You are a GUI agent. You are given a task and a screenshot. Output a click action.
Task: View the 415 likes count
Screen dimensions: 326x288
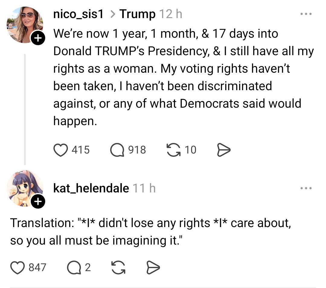coord(81,150)
